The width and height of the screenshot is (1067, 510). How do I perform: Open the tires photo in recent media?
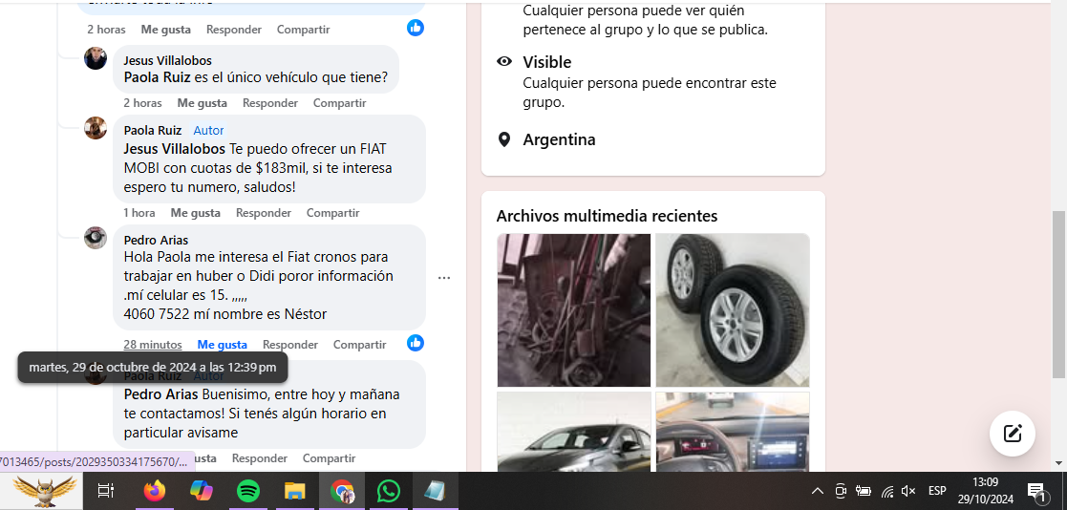pyautogui.click(x=732, y=309)
